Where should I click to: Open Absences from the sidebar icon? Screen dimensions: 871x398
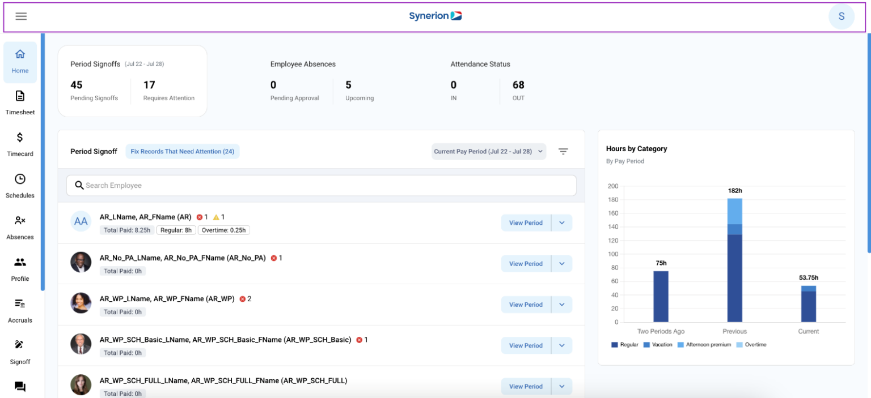[20, 221]
